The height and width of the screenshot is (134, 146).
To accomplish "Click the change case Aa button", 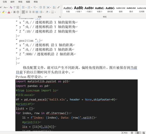I will point(5,7).
